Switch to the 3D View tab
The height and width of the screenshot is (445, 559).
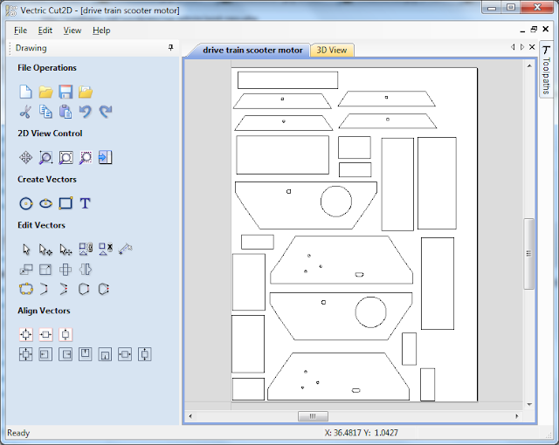[332, 50]
